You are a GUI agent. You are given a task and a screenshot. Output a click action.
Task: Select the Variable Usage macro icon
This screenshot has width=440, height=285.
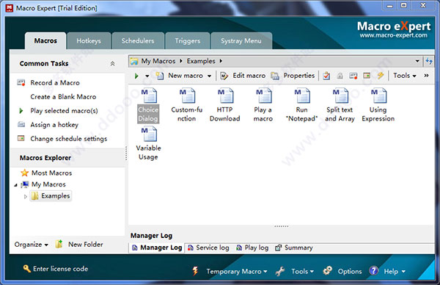[x=148, y=143]
